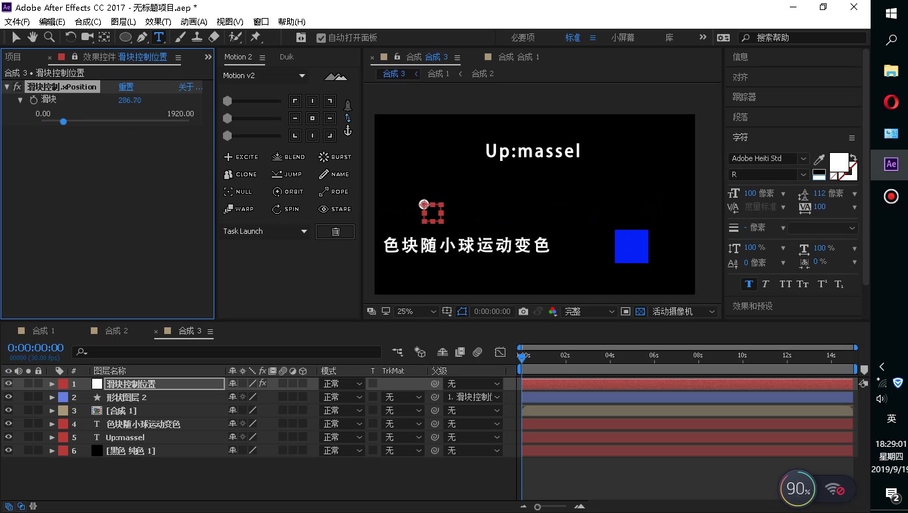Open the Graph Editor in the timeline
The image size is (908, 513).
click(x=500, y=352)
